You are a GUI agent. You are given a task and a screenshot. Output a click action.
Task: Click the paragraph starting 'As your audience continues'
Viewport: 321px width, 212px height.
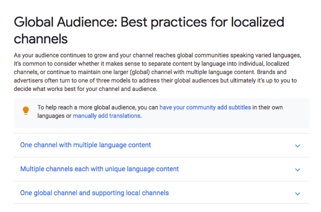click(x=157, y=72)
